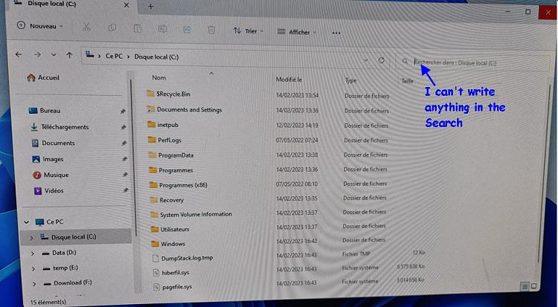
Task: Unpin Vidéos using its pin icon
Action: pyautogui.click(x=126, y=191)
